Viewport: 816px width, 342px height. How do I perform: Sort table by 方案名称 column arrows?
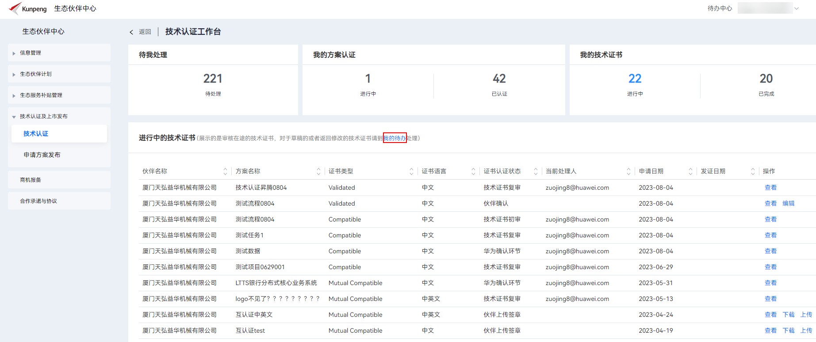point(318,171)
